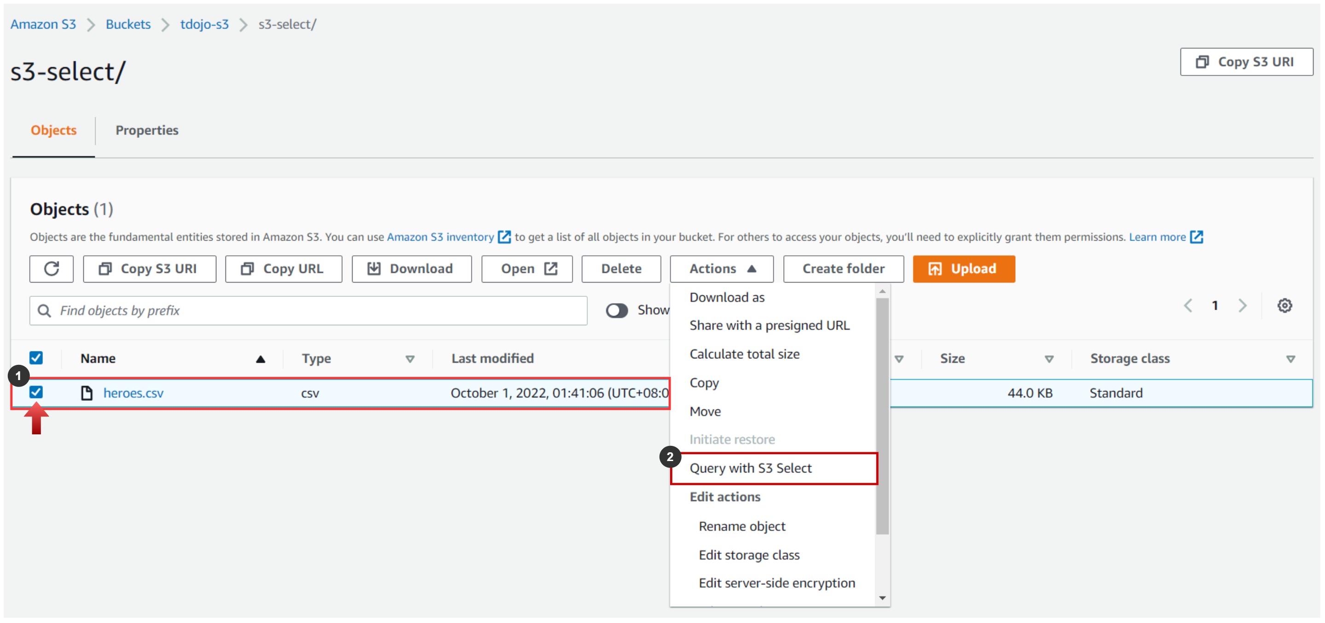Screen dimensions: 1325x623
Task: Switch to the Properties tab
Action: click(147, 130)
